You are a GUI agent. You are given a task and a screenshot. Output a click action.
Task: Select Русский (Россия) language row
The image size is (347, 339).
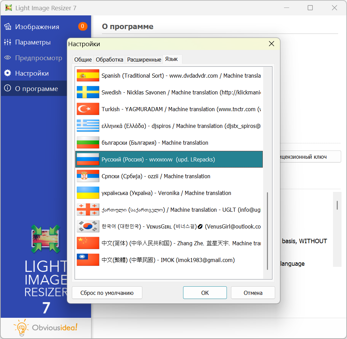click(x=169, y=159)
